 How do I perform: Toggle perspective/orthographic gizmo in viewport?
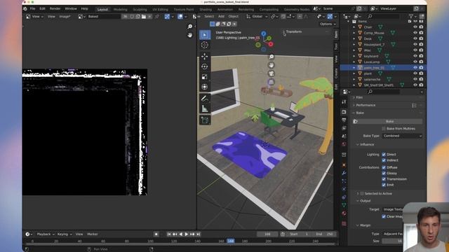(x=272, y=83)
